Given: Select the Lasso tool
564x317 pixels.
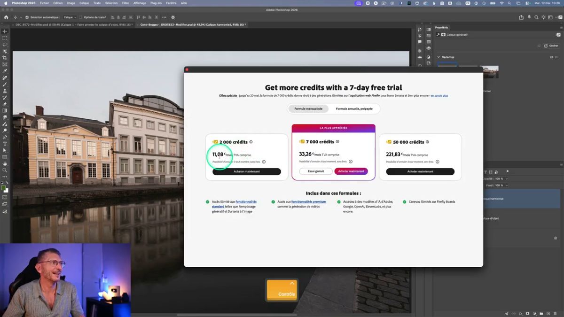Looking at the screenshot, I should coord(5,45).
